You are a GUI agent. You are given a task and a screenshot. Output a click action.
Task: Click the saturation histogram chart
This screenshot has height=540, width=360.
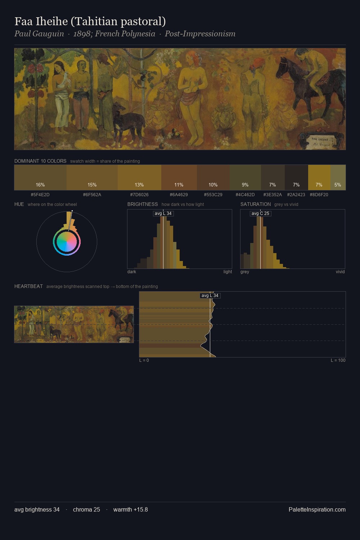(x=293, y=239)
